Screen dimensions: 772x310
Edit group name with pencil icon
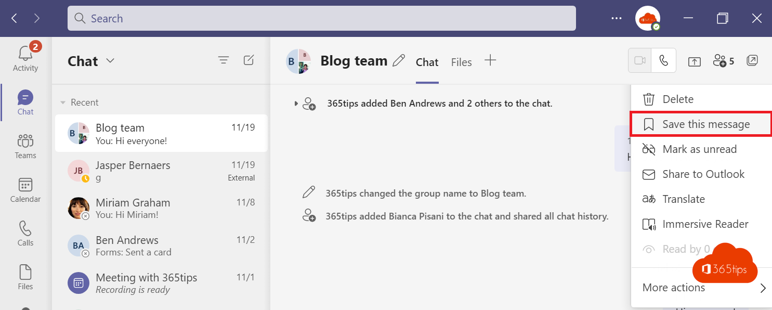(399, 61)
